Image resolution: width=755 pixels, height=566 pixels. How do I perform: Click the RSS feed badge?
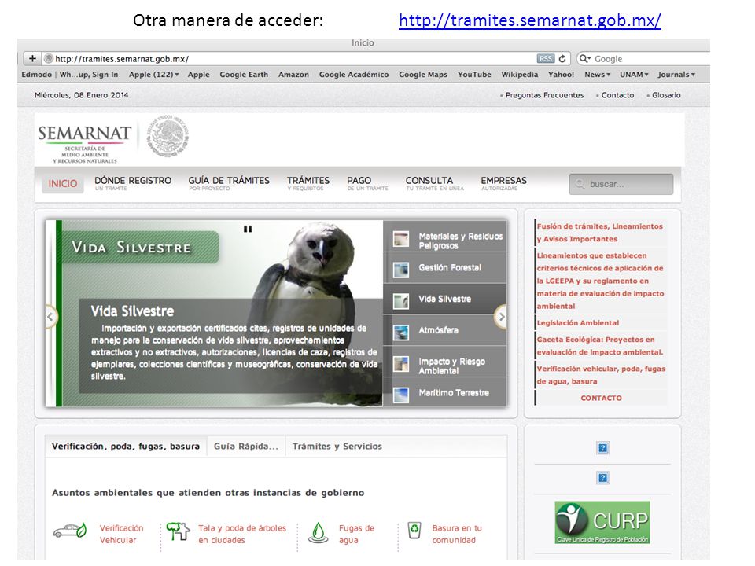click(x=546, y=59)
